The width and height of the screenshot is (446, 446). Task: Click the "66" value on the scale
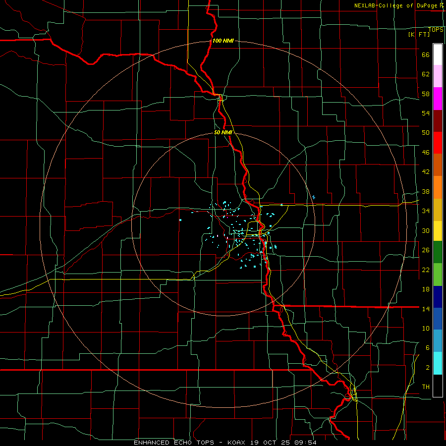[426, 55]
